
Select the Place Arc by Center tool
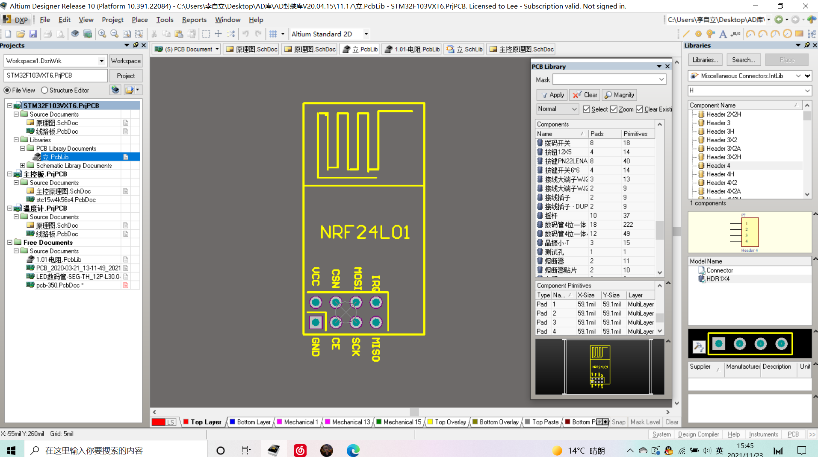[x=750, y=34]
